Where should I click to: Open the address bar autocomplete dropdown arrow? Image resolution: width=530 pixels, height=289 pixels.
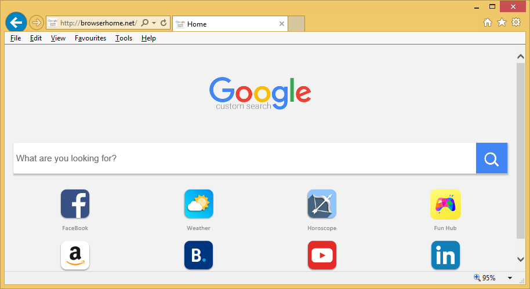(x=154, y=23)
